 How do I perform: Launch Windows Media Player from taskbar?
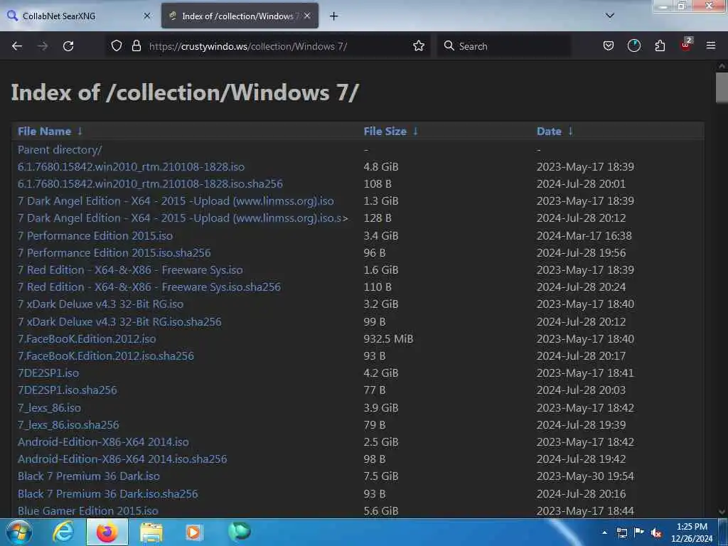tap(195, 532)
